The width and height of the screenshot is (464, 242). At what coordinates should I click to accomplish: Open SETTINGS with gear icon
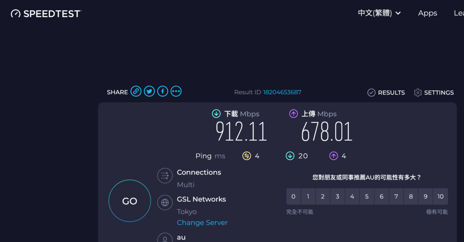434,92
